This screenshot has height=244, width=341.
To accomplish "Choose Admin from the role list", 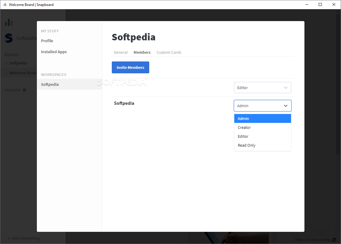I will point(263,118).
